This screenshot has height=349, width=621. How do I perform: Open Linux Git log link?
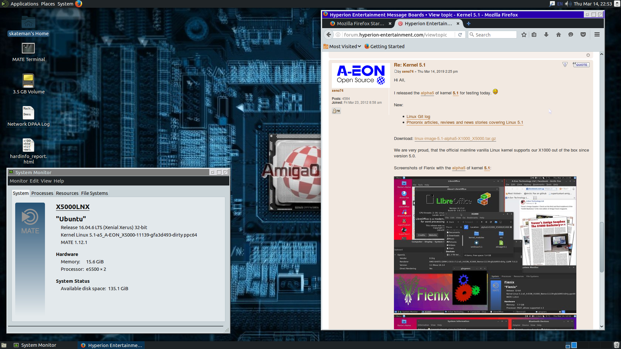418,117
